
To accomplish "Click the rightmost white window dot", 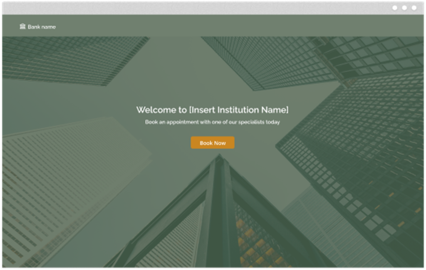I will coord(414,8).
